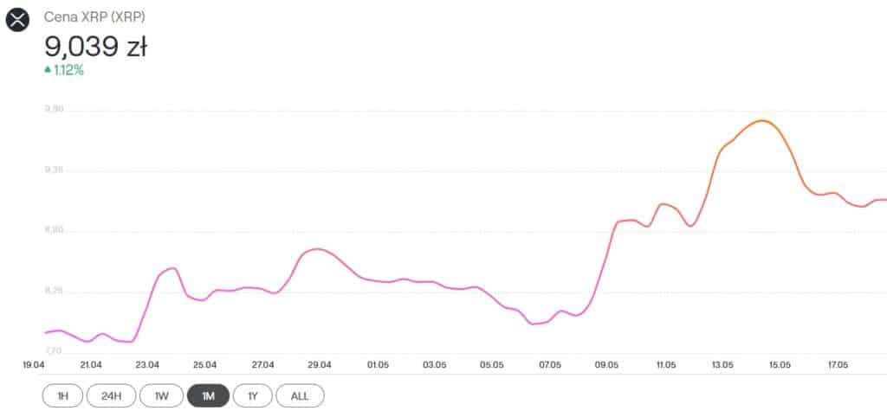Click the 1.12% change percentage
This screenshot has height=417, width=887.
pos(68,70)
